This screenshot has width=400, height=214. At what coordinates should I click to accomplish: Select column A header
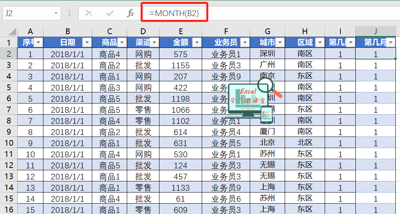tap(30, 31)
